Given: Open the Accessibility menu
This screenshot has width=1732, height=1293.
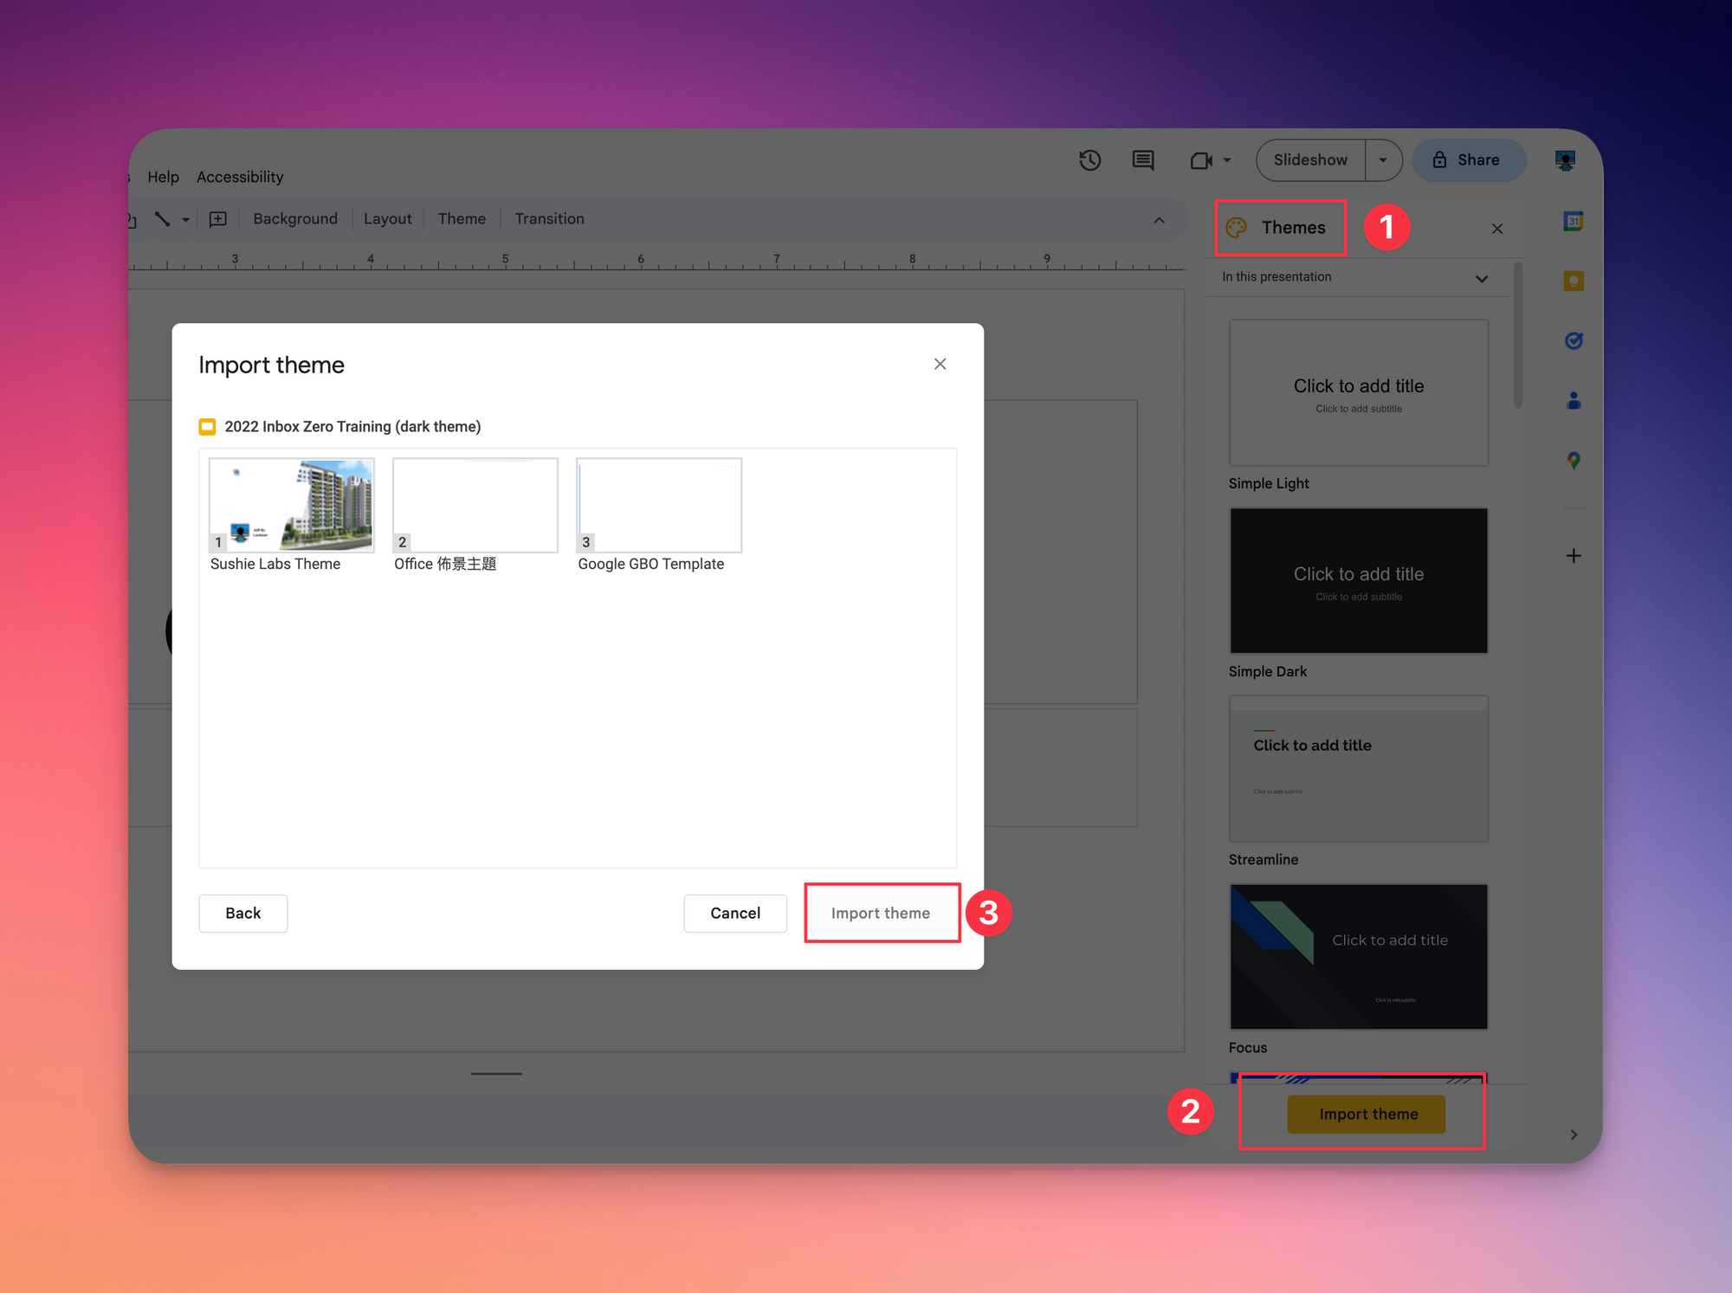Looking at the screenshot, I should point(240,177).
